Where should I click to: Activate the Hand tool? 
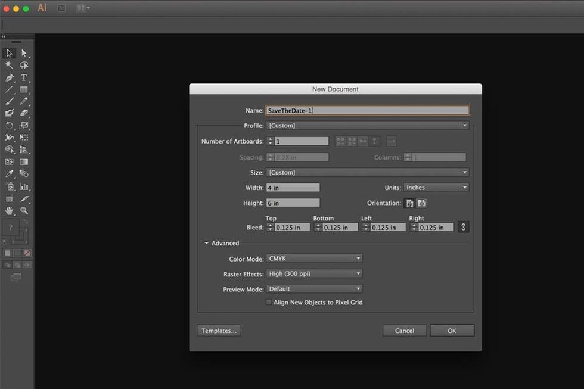coord(9,210)
